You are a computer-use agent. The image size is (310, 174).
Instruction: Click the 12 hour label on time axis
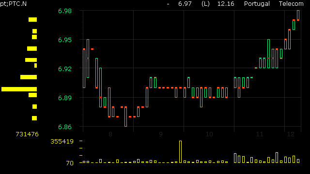pyautogui.click(x=291, y=134)
